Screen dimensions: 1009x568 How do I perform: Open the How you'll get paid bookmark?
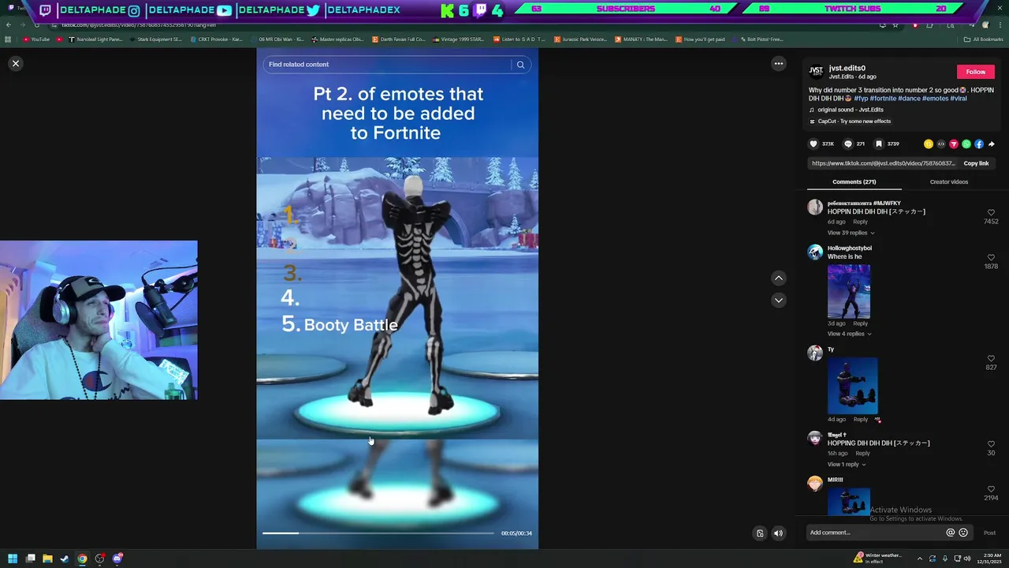point(700,39)
